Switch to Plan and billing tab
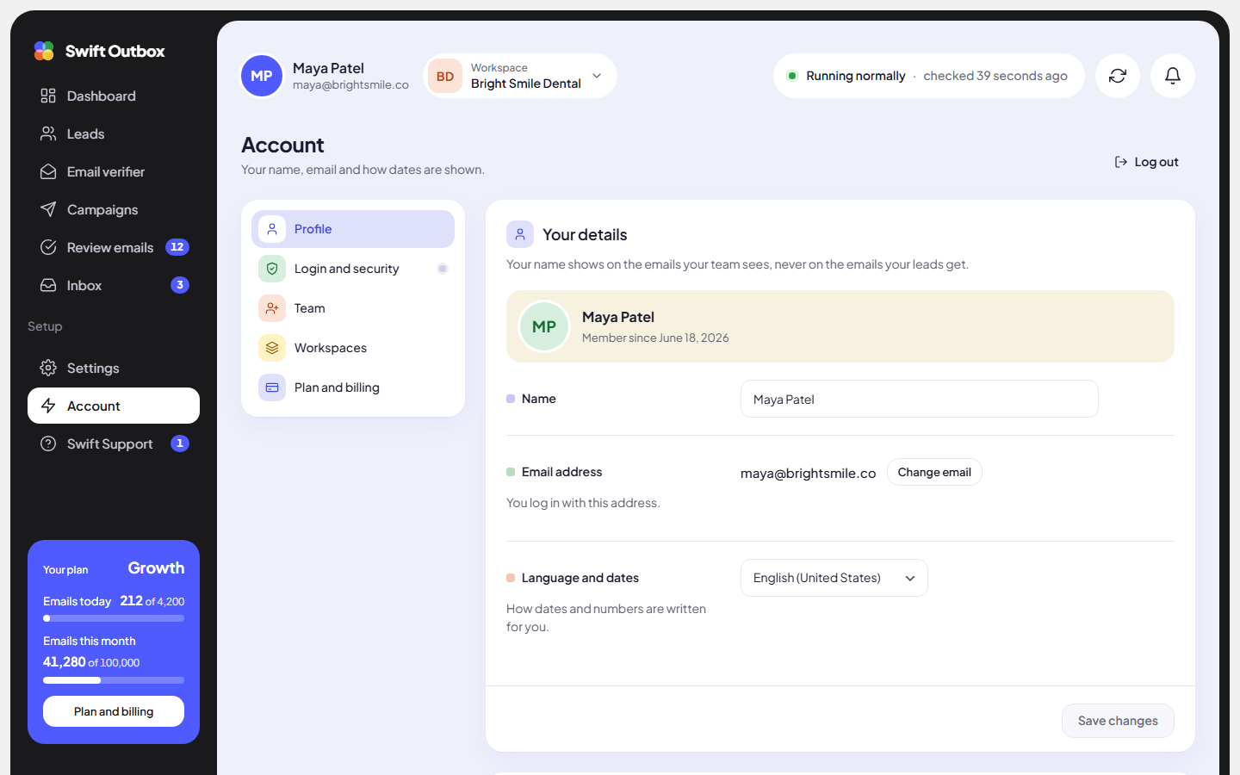This screenshot has width=1240, height=775. tap(353, 387)
